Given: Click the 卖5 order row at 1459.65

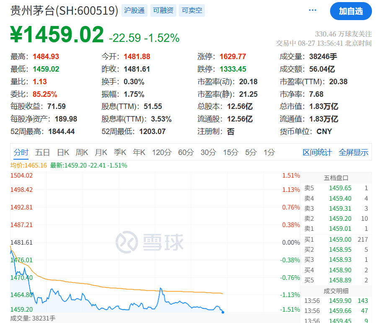Looking at the screenshot, I should point(336,188).
